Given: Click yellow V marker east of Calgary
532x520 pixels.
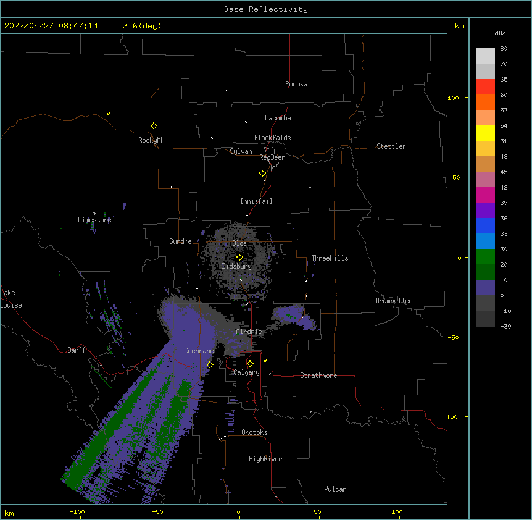Looking at the screenshot, I should [x=265, y=361].
